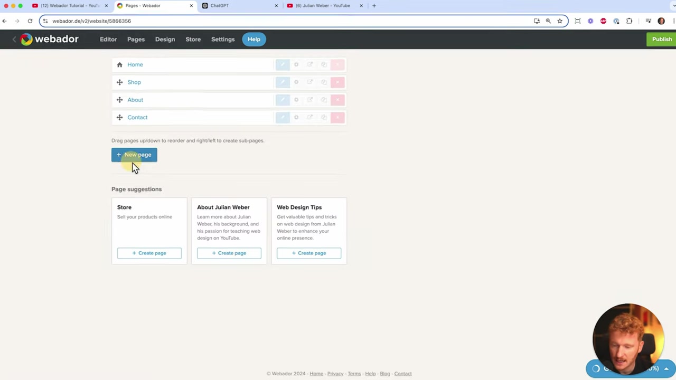Bookmark this page with the star icon
This screenshot has height=380, width=676.
(560, 21)
